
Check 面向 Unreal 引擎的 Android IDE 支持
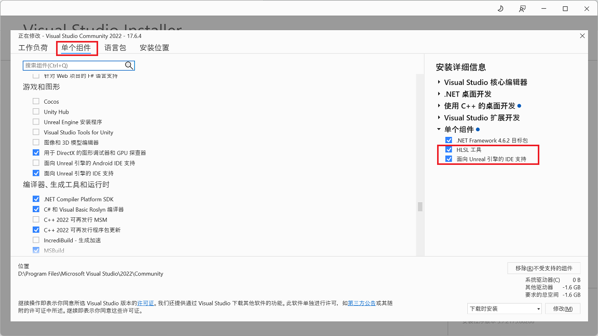36,163
